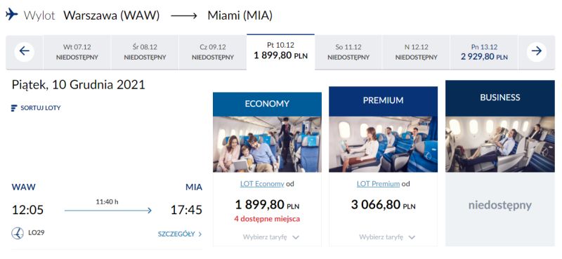Image resolution: width=562 pixels, height=259 pixels.
Task: Click the LOT airline logo beside LO29
Action: point(18,233)
